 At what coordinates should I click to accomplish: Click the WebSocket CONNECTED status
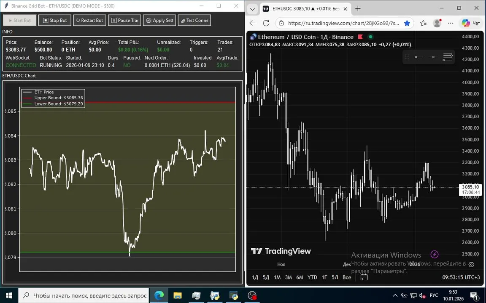coord(21,65)
